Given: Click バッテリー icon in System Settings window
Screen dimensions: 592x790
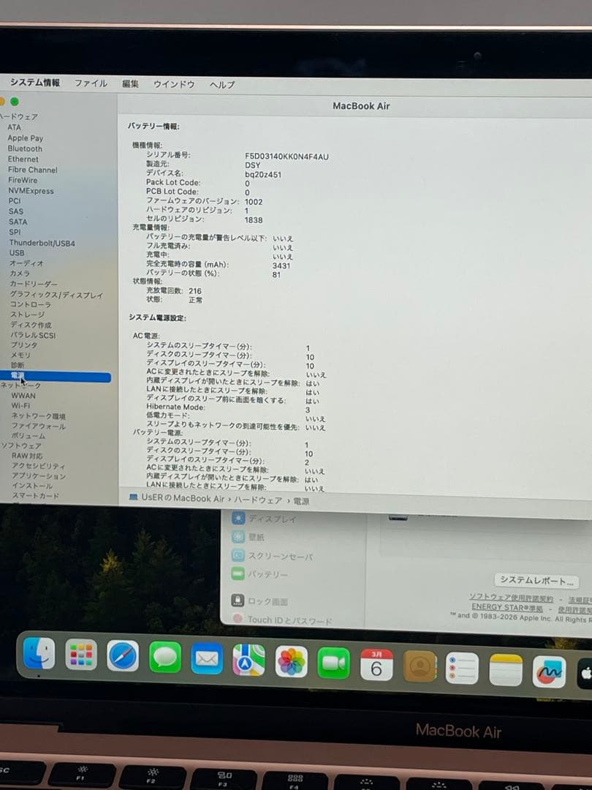Looking at the screenshot, I should point(238,573).
